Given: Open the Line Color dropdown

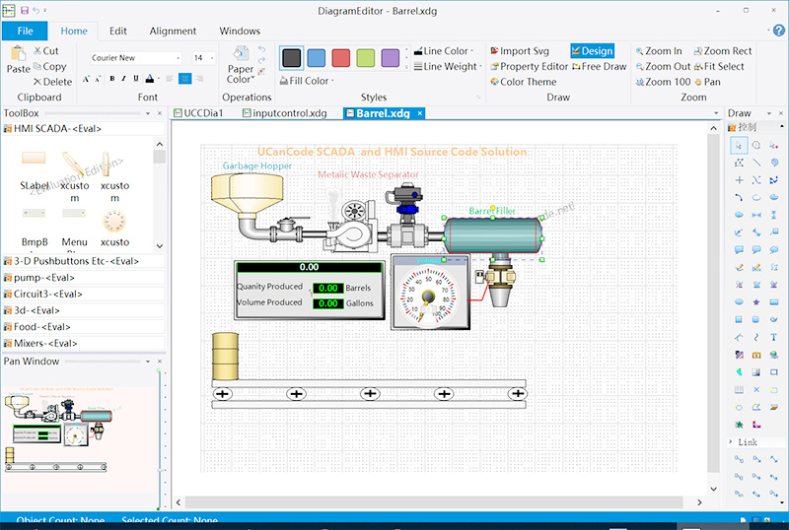Looking at the screenshot, I should pos(443,51).
